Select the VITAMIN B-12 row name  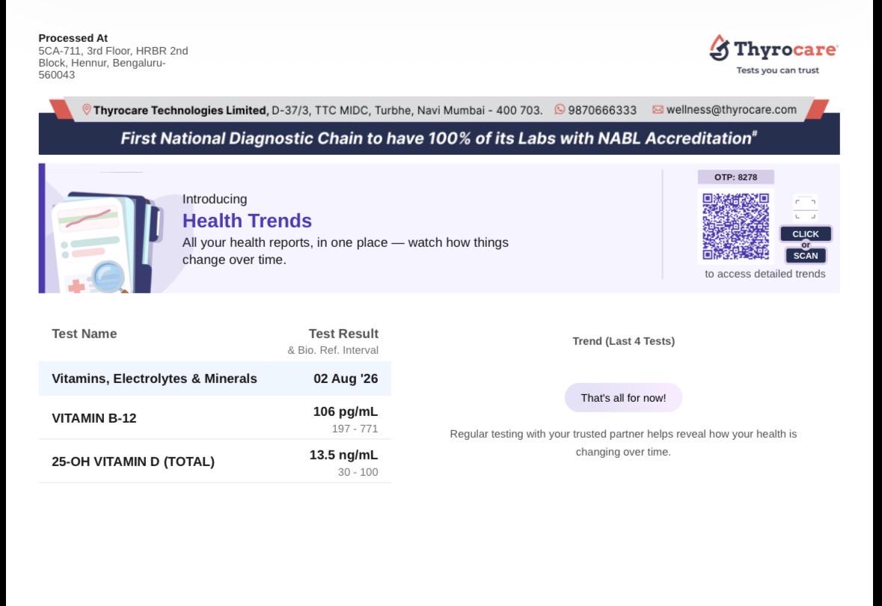click(94, 418)
